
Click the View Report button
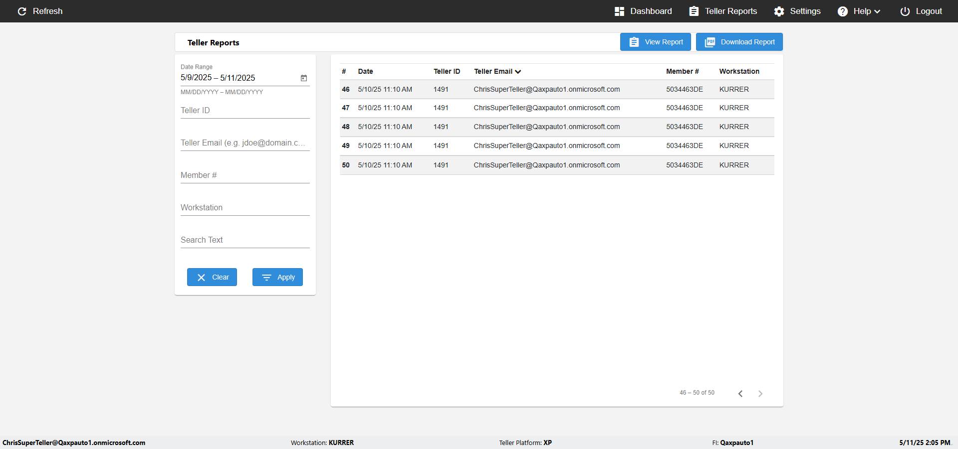click(656, 42)
